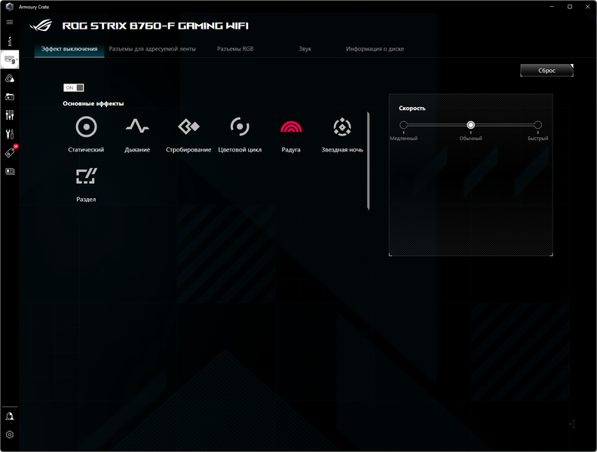Select the Статический static effect icon
597x452 pixels.
(x=86, y=127)
